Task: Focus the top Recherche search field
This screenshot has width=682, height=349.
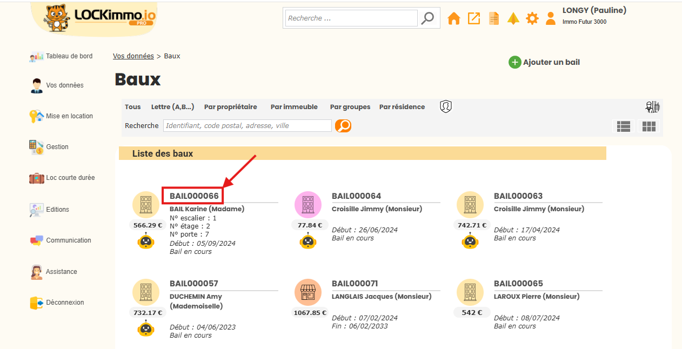Action: [x=351, y=18]
